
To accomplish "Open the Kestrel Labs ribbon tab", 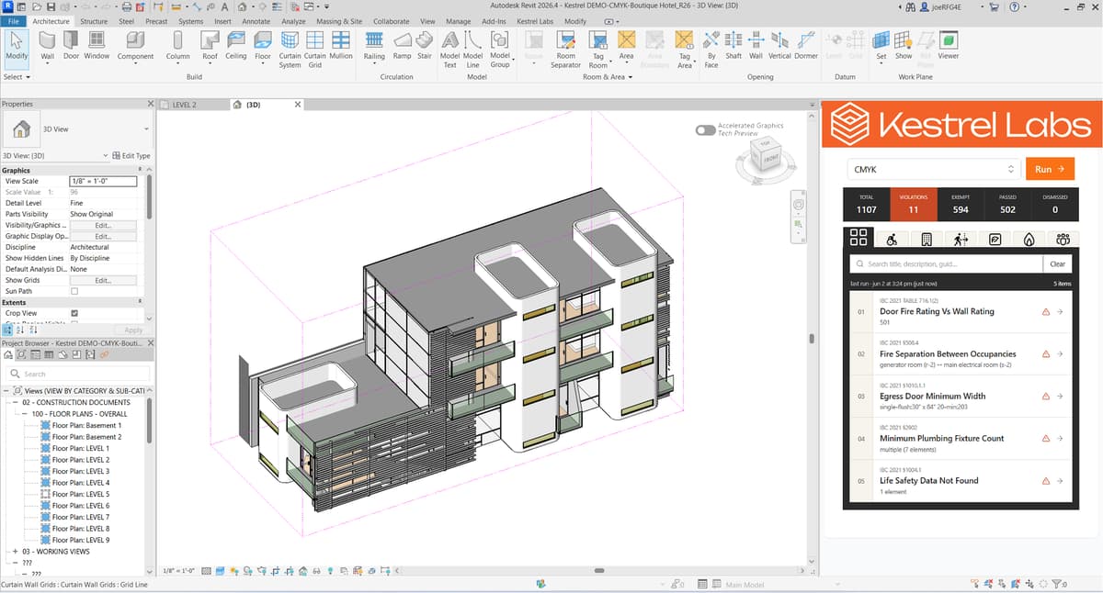I will [x=536, y=20].
